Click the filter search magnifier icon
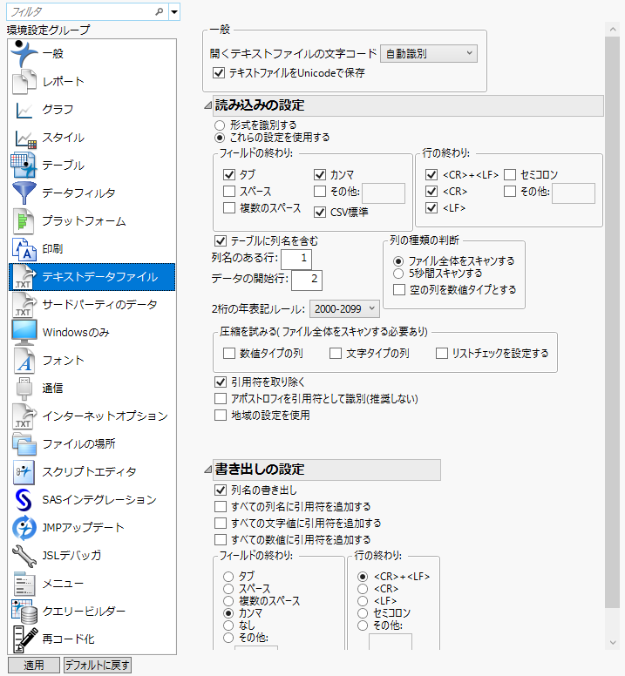 coord(160,11)
